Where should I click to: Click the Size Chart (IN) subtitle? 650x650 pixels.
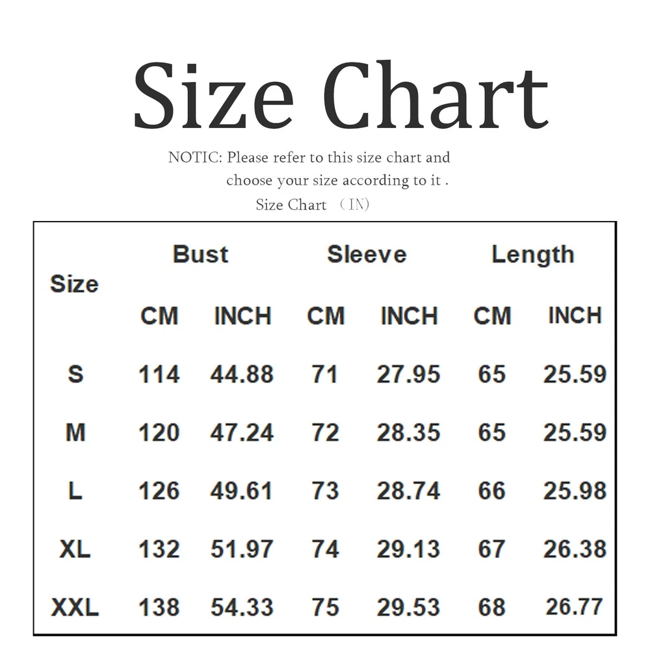(x=313, y=204)
